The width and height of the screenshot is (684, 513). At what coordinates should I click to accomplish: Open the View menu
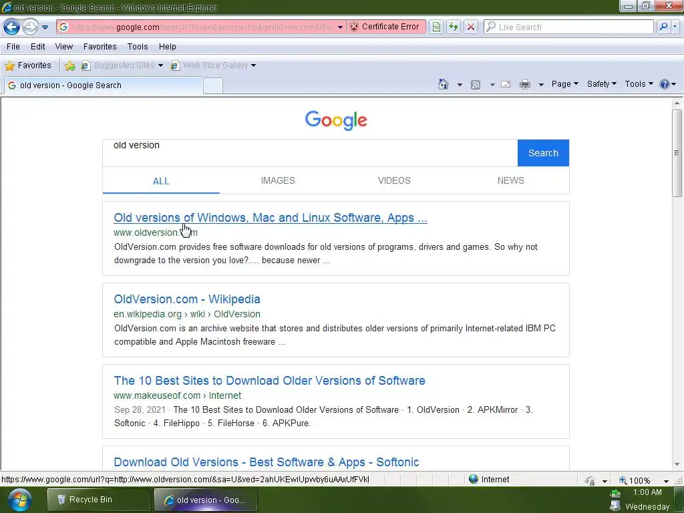tap(63, 47)
